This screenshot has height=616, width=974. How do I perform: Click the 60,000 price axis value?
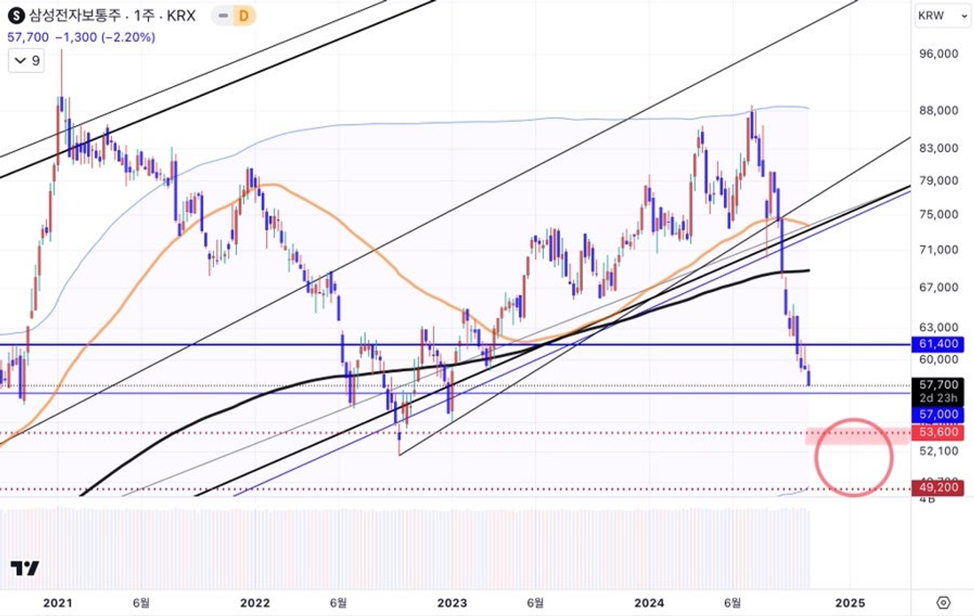point(937,359)
